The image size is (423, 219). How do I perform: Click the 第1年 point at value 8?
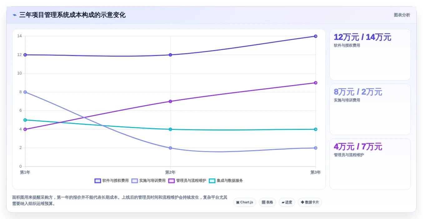(25, 92)
